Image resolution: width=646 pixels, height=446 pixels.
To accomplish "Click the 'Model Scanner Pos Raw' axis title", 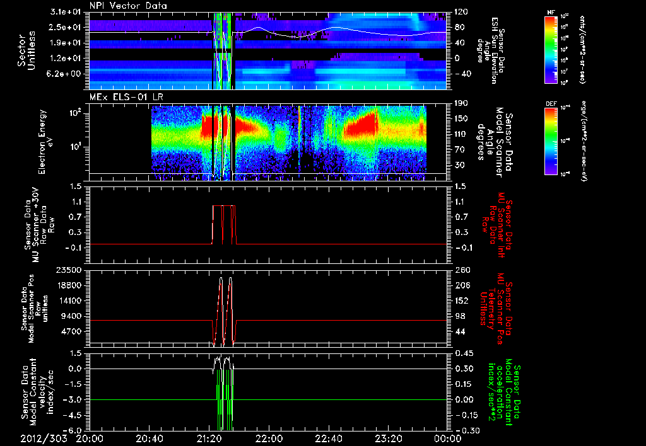I will 34,309.
